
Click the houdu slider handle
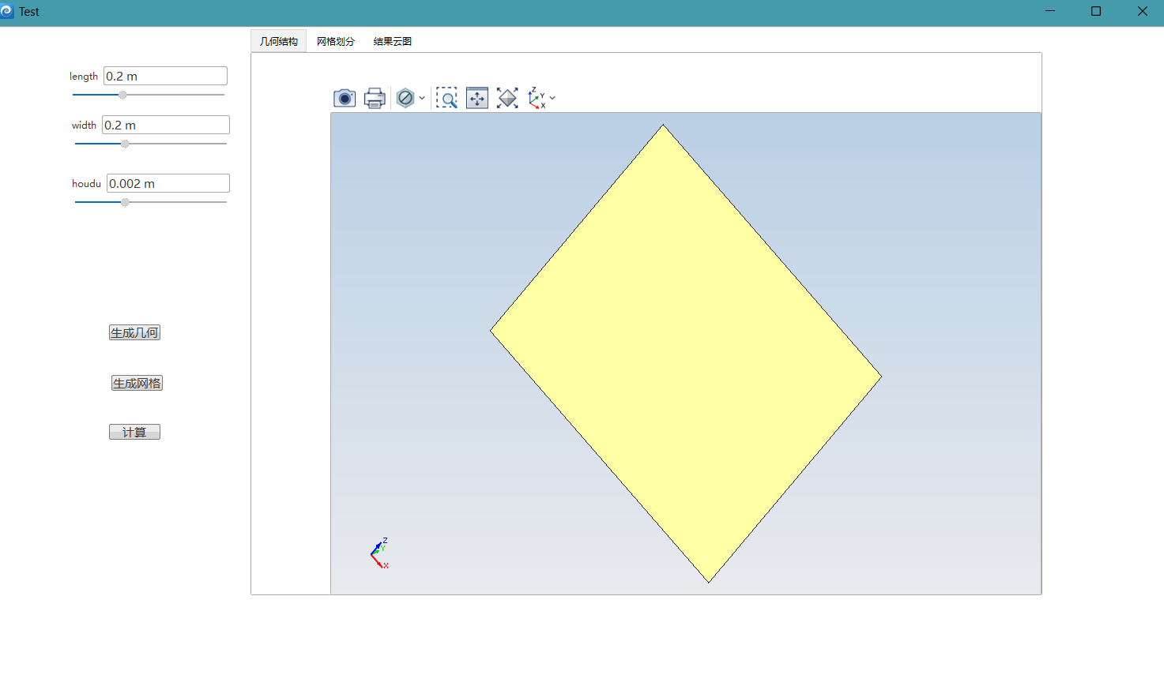coord(125,202)
